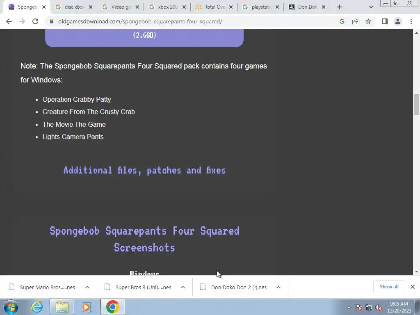The image size is (420, 315).
Task: Open the Windows Start menu
Action: point(11,307)
